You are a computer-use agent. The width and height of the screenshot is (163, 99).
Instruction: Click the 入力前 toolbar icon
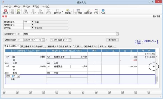(26, 11)
